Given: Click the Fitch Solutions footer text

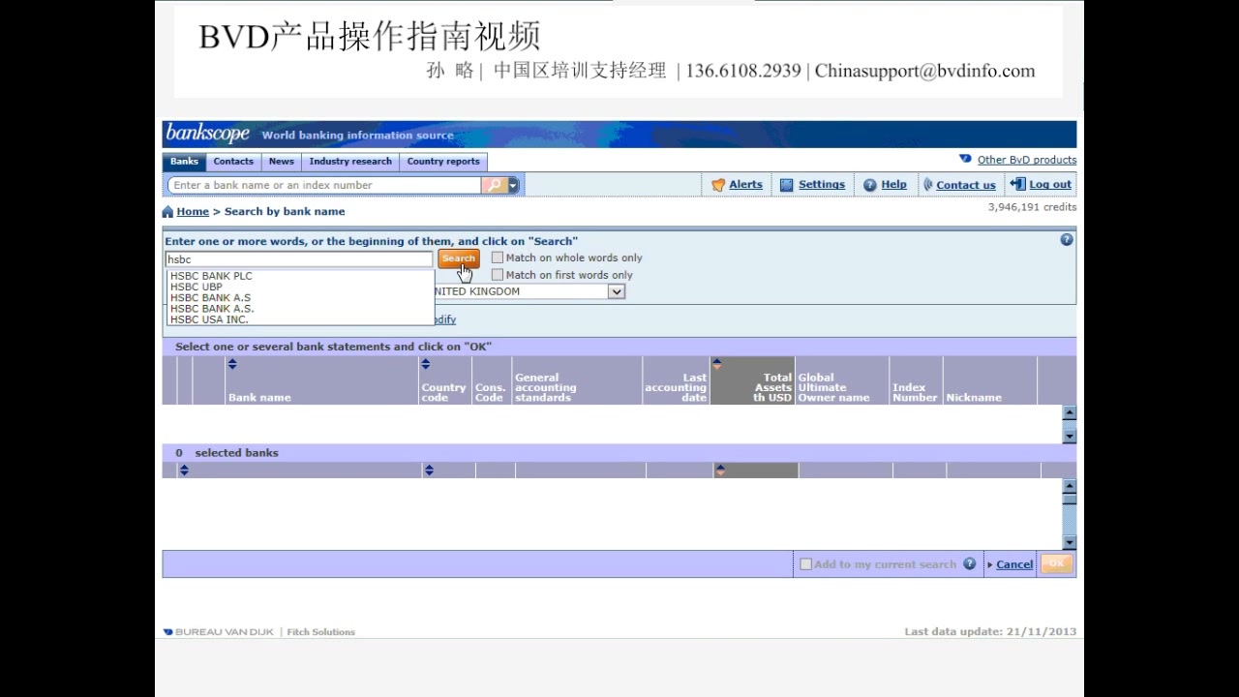Looking at the screenshot, I should [321, 632].
